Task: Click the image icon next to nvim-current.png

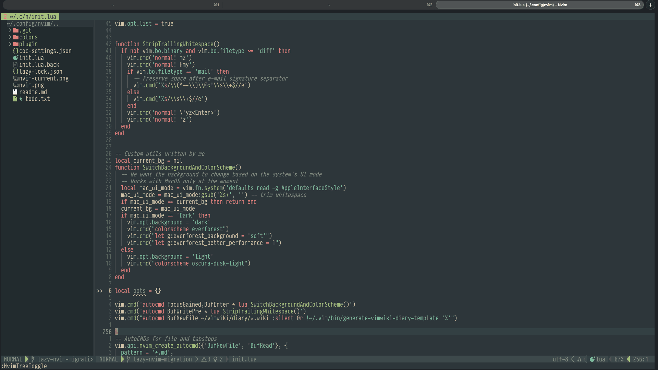Action: pyautogui.click(x=15, y=78)
